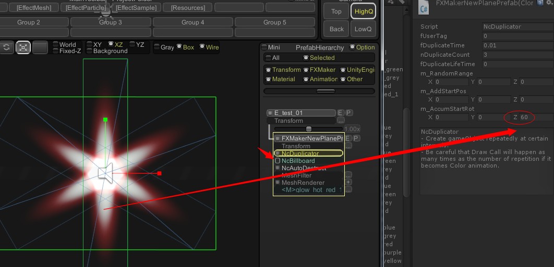Toggle the World radio option

tap(64, 44)
